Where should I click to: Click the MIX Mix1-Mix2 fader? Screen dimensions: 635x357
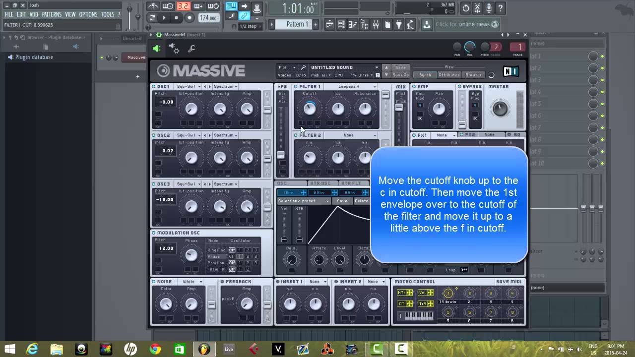[x=399, y=107]
